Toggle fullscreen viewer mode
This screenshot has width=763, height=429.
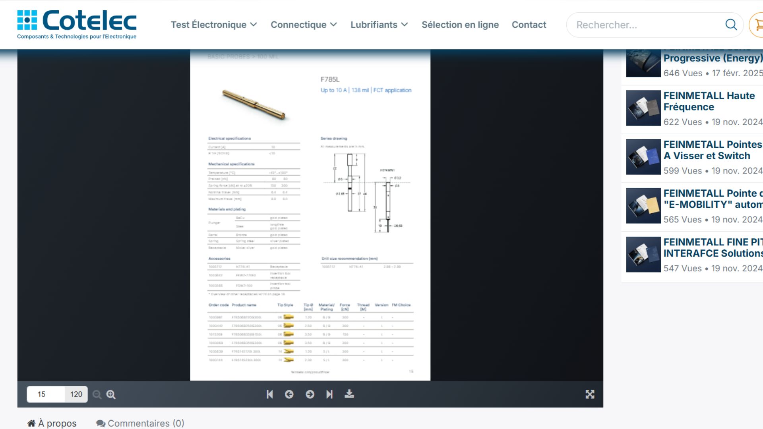point(590,394)
